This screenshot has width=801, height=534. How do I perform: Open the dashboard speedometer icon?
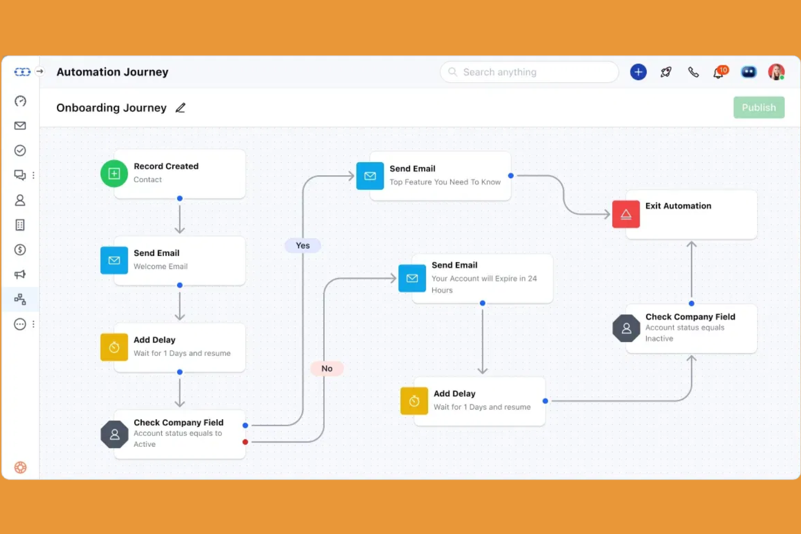pyautogui.click(x=20, y=101)
